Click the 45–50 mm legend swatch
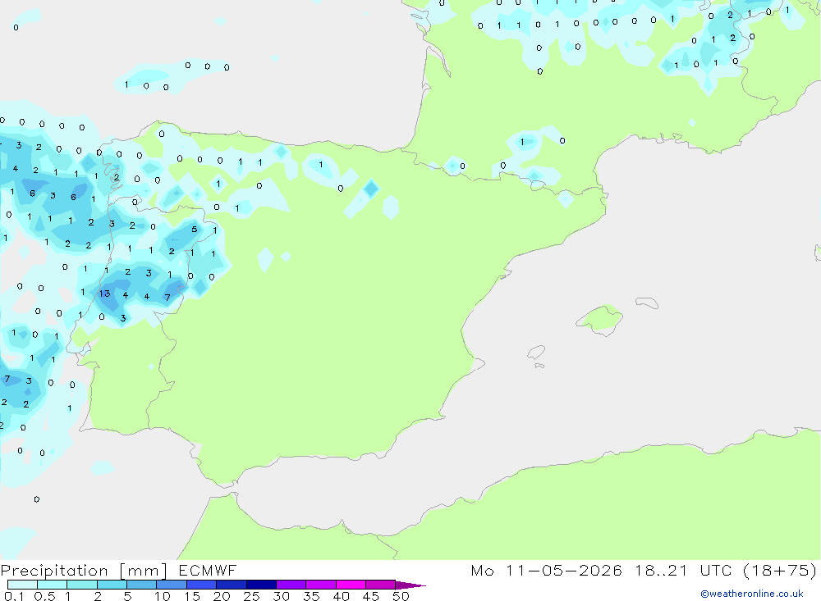 click(x=381, y=585)
